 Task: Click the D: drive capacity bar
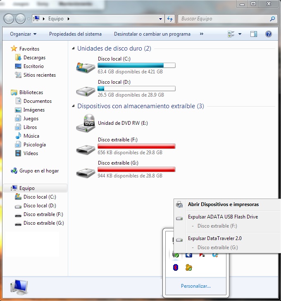point(136,88)
